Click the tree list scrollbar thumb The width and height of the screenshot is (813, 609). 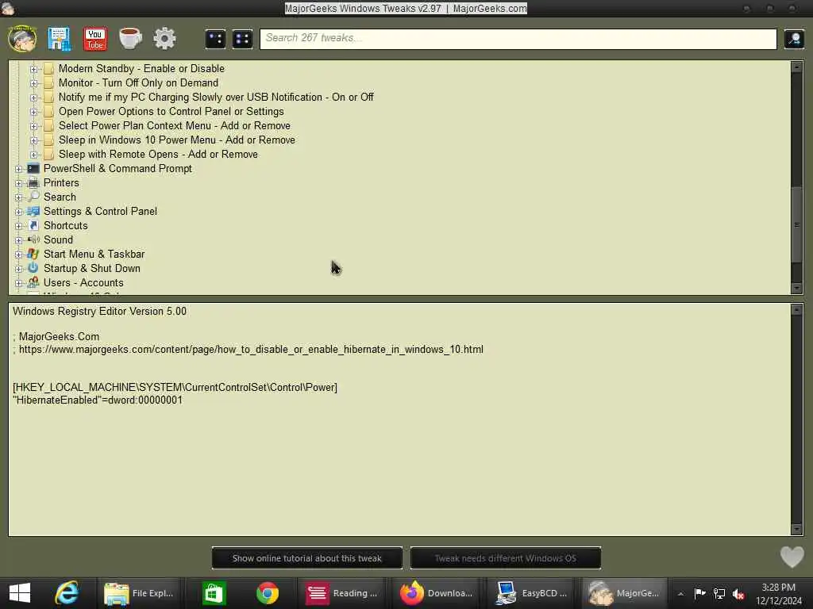[796, 224]
